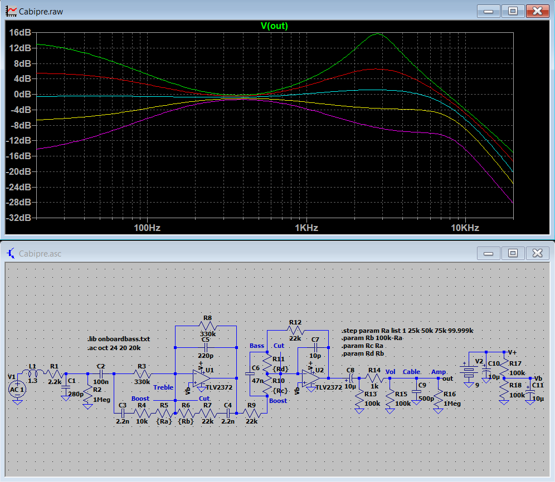Minimize the Cabipre.raw plot window
Viewport: 555px width, 482px height.
489,11
